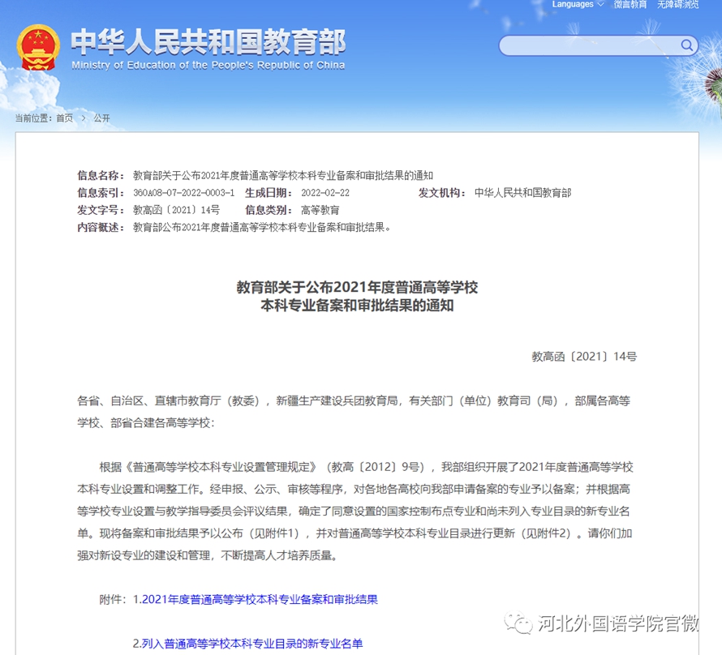Image resolution: width=722 pixels, height=655 pixels.
Task: Click the 河北外国语学院官微 watermark text
Action: tap(618, 623)
